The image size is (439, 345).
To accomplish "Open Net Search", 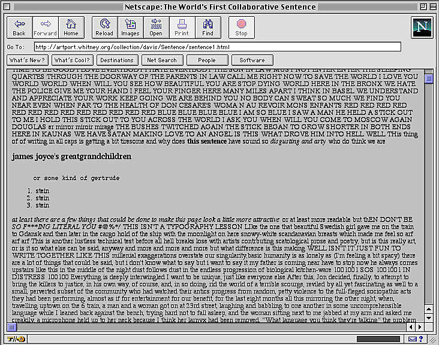I will [x=162, y=60].
